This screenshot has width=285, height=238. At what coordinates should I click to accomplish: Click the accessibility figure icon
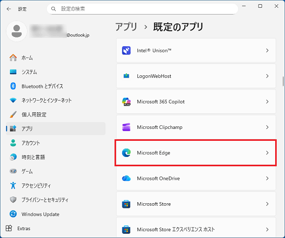pyautogui.click(x=13, y=186)
